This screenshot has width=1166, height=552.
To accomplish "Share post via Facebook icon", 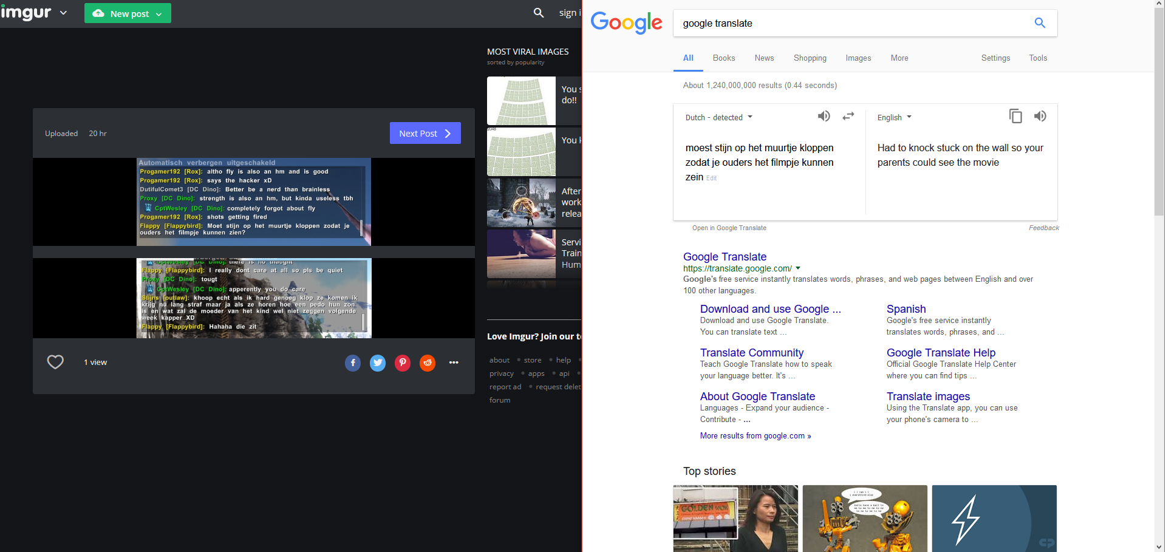I will [353, 363].
